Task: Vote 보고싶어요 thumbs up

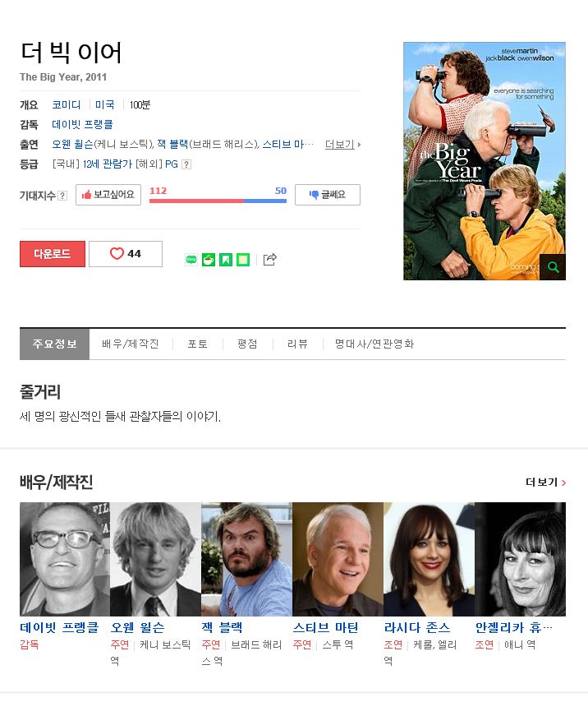Action: click(x=108, y=195)
